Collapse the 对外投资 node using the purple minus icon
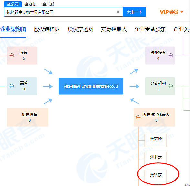This screenshot has height=186, width=190. [x=171, y=55]
